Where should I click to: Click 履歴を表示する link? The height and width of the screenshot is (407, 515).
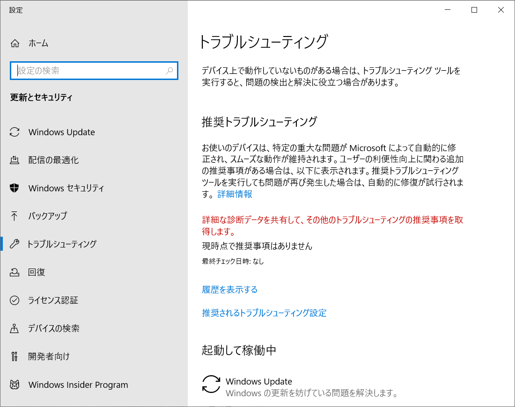229,290
